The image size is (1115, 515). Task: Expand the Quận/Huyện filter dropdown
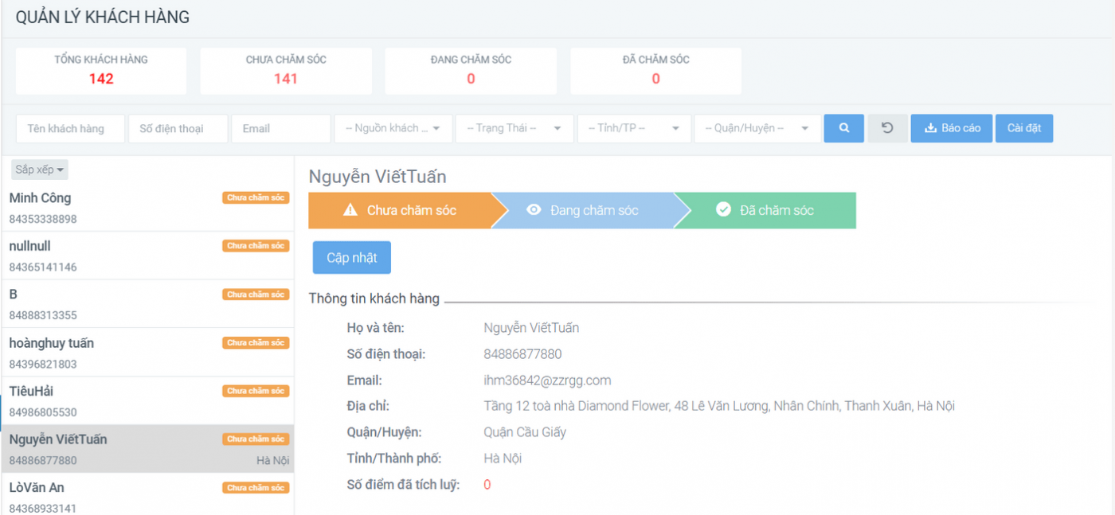pos(757,128)
